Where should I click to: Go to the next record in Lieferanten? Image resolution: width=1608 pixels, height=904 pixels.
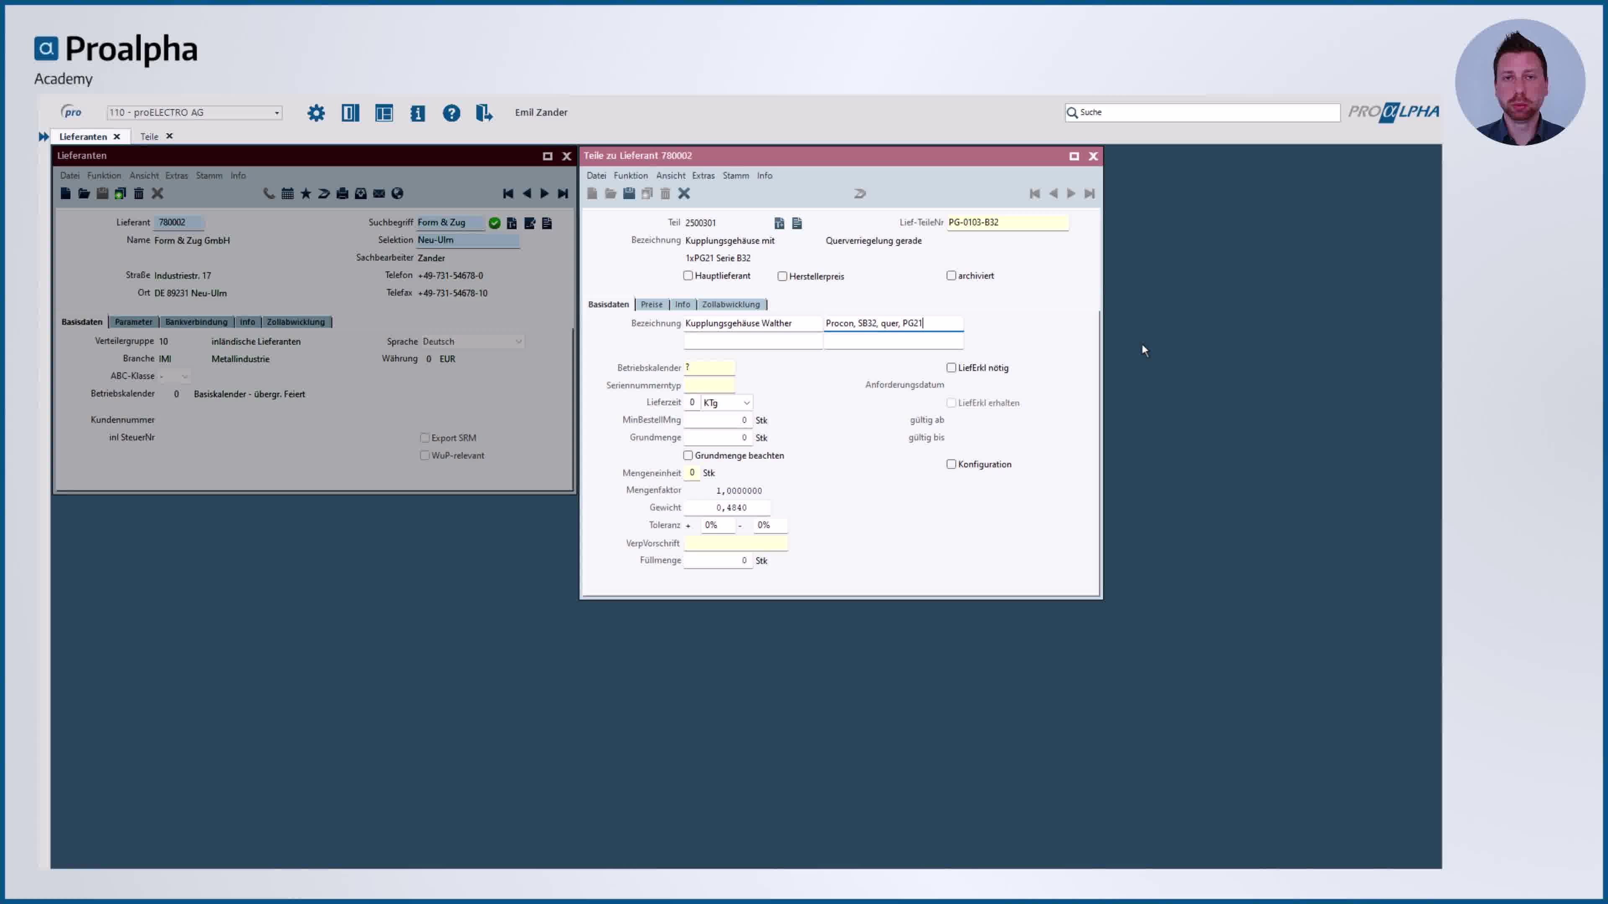(x=544, y=193)
